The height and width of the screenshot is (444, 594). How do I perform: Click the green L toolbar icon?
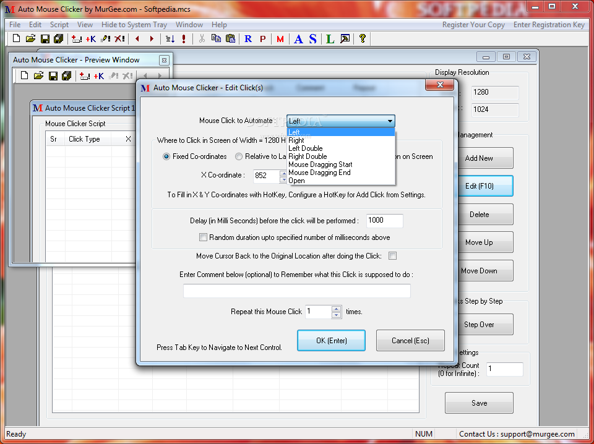pyautogui.click(x=330, y=38)
